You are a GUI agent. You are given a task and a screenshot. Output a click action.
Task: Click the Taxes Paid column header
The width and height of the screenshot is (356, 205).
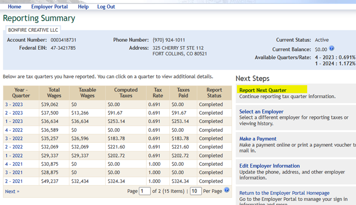[183, 93]
